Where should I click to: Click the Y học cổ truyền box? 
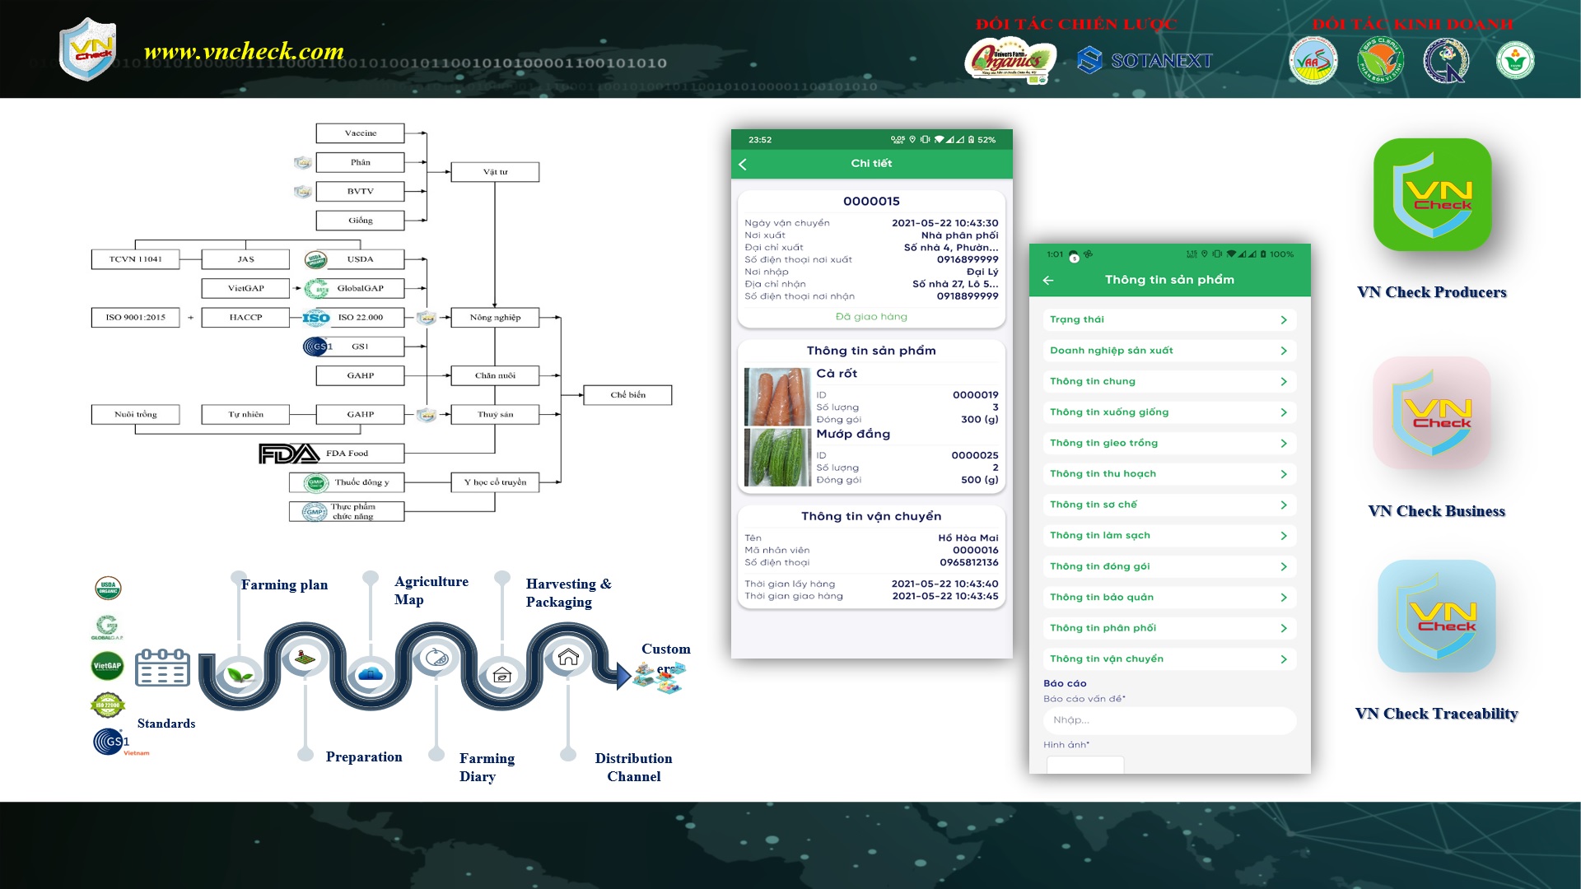coord(495,482)
